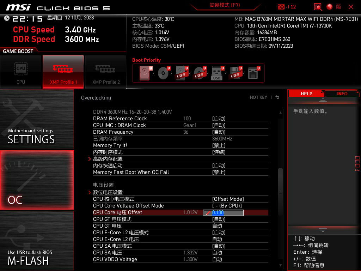Select the CPU VDDQ Voltage row

coord(180,259)
